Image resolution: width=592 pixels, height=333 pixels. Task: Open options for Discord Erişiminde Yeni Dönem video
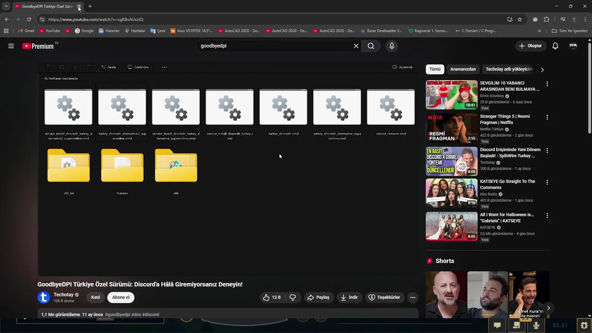coord(547,150)
